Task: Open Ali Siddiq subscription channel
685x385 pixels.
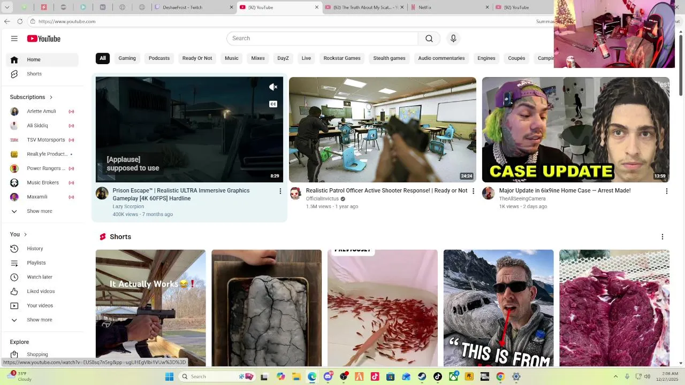Action: [x=42, y=126]
